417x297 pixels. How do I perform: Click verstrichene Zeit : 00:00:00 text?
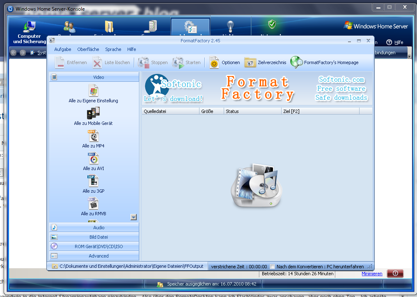point(239,266)
